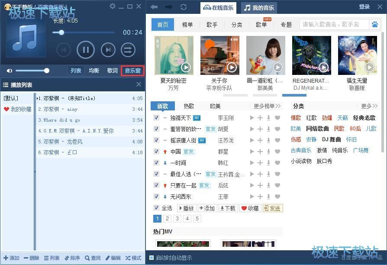Switch to the 欧美 song tab
The image size is (387, 265).
pos(215,106)
